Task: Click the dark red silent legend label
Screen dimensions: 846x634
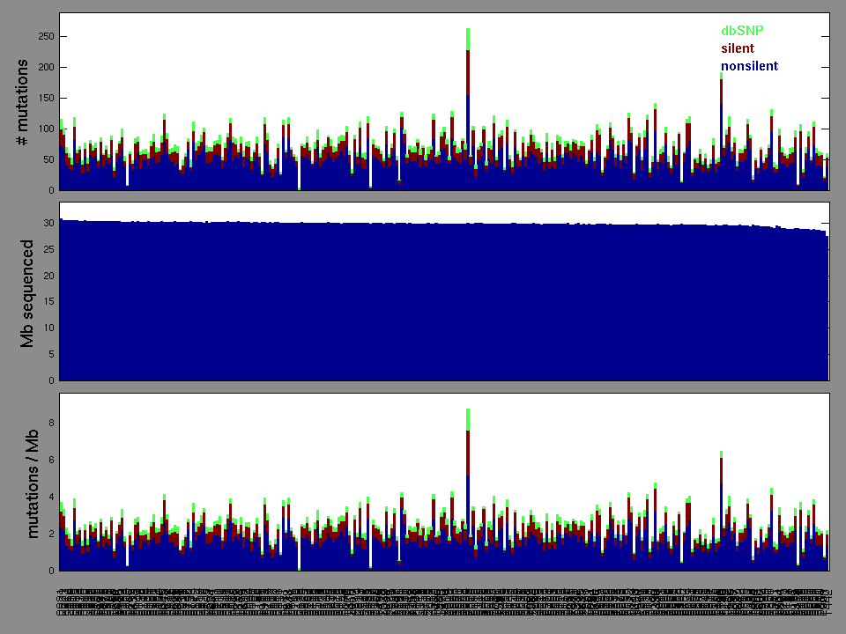Action: [x=738, y=48]
